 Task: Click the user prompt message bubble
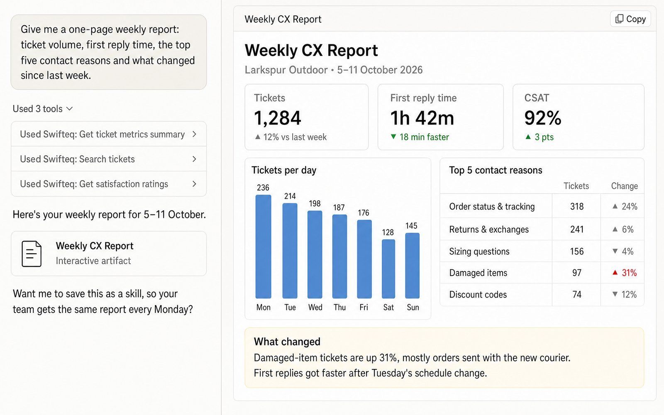tap(109, 52)
